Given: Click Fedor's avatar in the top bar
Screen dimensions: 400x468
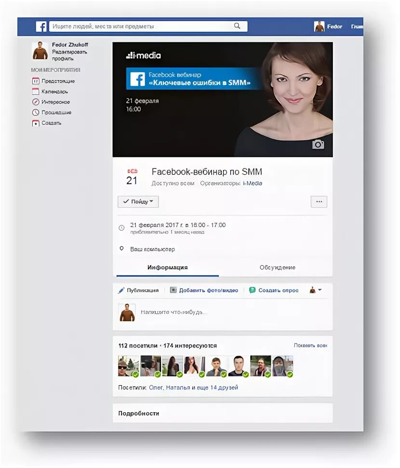Looking at the screenshot, I should (x=319, y=26).
